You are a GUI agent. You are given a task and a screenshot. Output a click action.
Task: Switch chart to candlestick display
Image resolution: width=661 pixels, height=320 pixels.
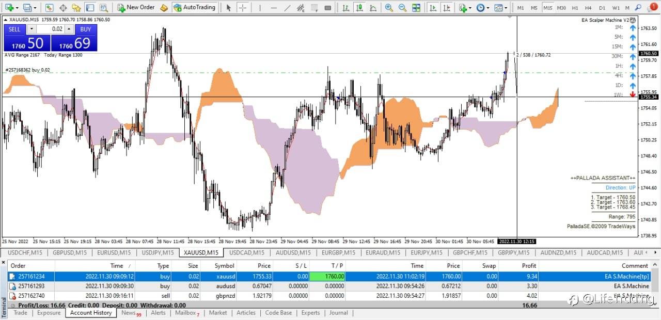point(359,8)
